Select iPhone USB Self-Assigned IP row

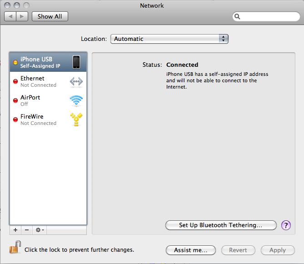[48, 62]
